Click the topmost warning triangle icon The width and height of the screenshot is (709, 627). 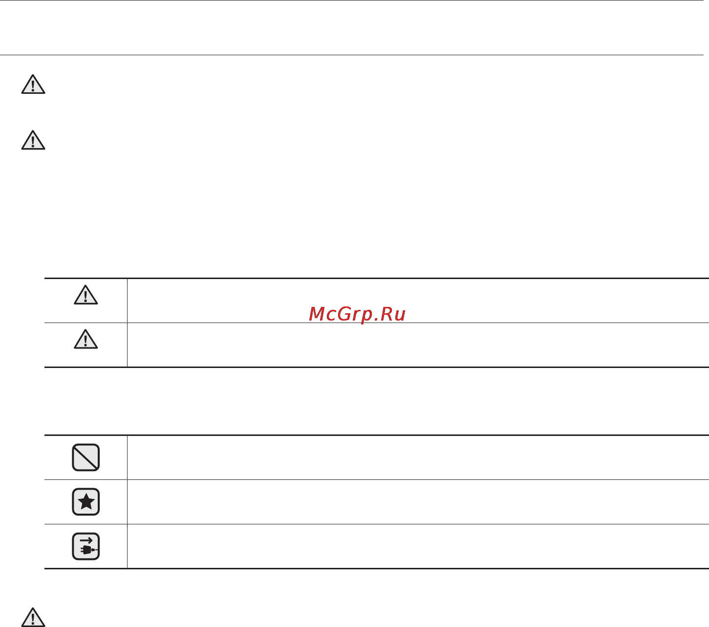tap(33, 85)
